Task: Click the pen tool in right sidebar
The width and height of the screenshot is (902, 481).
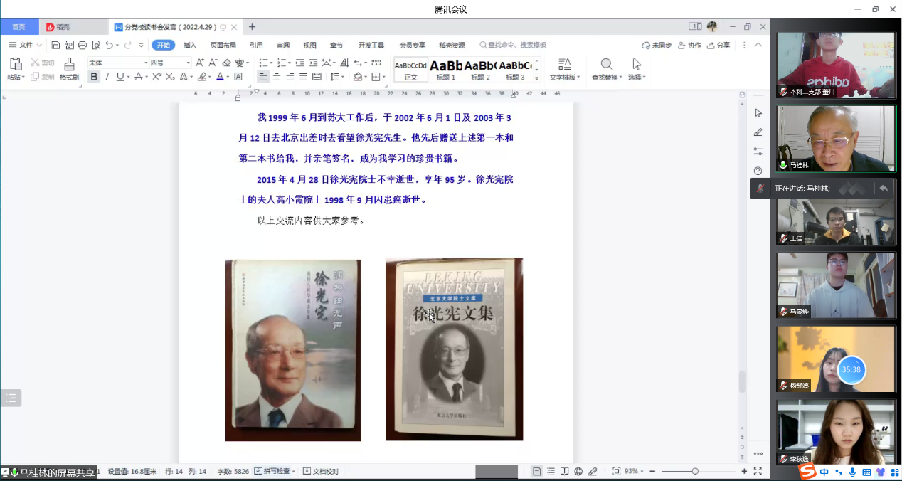Action: tap(758, 132)
